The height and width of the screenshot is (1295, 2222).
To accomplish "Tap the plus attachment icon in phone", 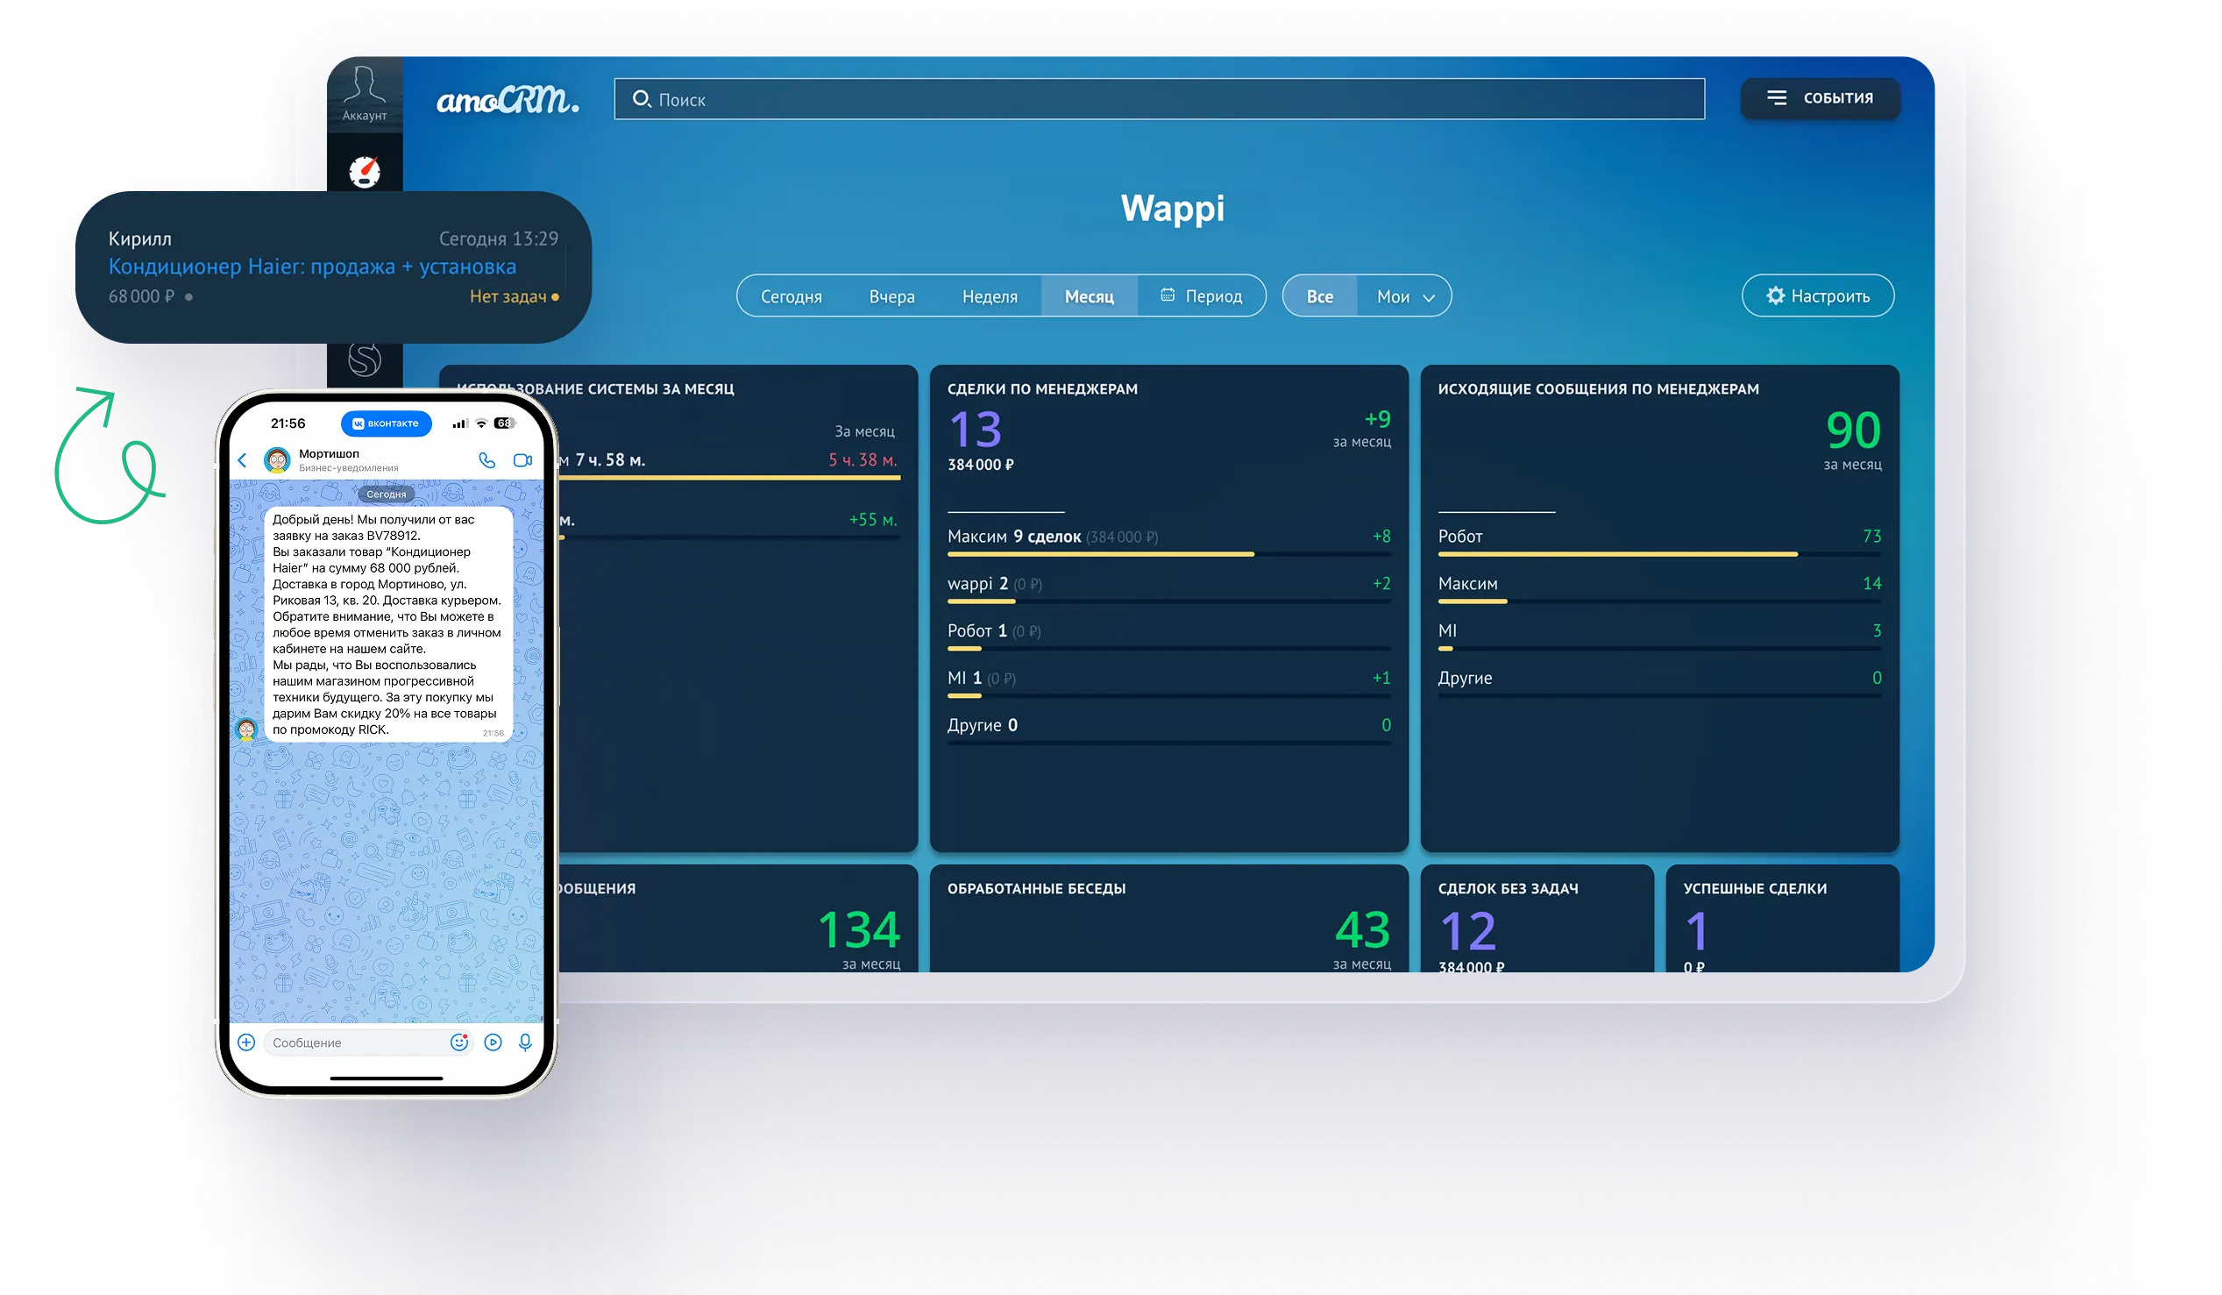I will tap(246, 1042).
